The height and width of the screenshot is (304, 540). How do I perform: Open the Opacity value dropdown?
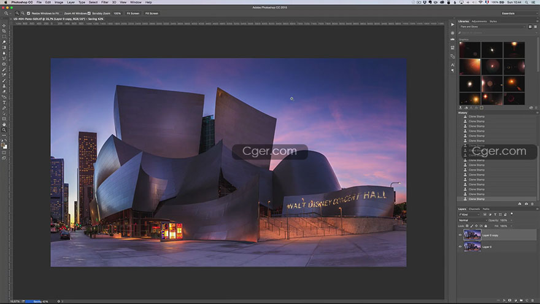[x=511, y=220]
